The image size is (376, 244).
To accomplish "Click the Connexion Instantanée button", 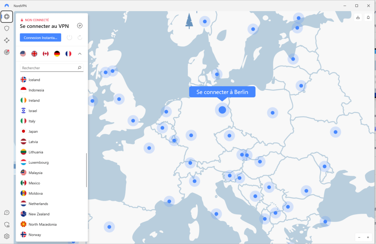I will point(40,38).
